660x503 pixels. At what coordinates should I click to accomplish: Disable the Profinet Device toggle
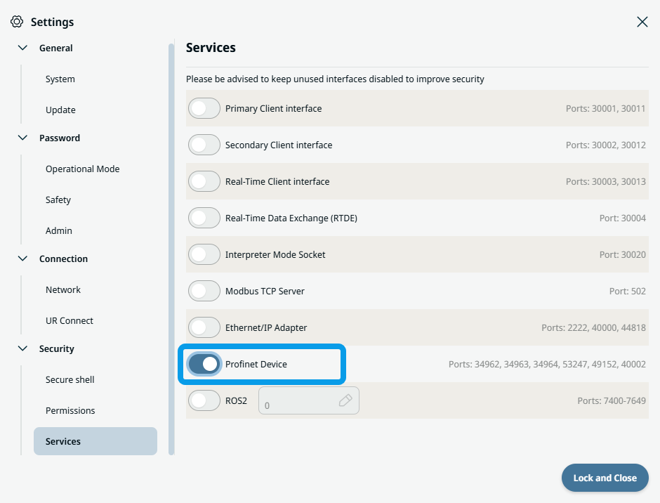(204, 364)
